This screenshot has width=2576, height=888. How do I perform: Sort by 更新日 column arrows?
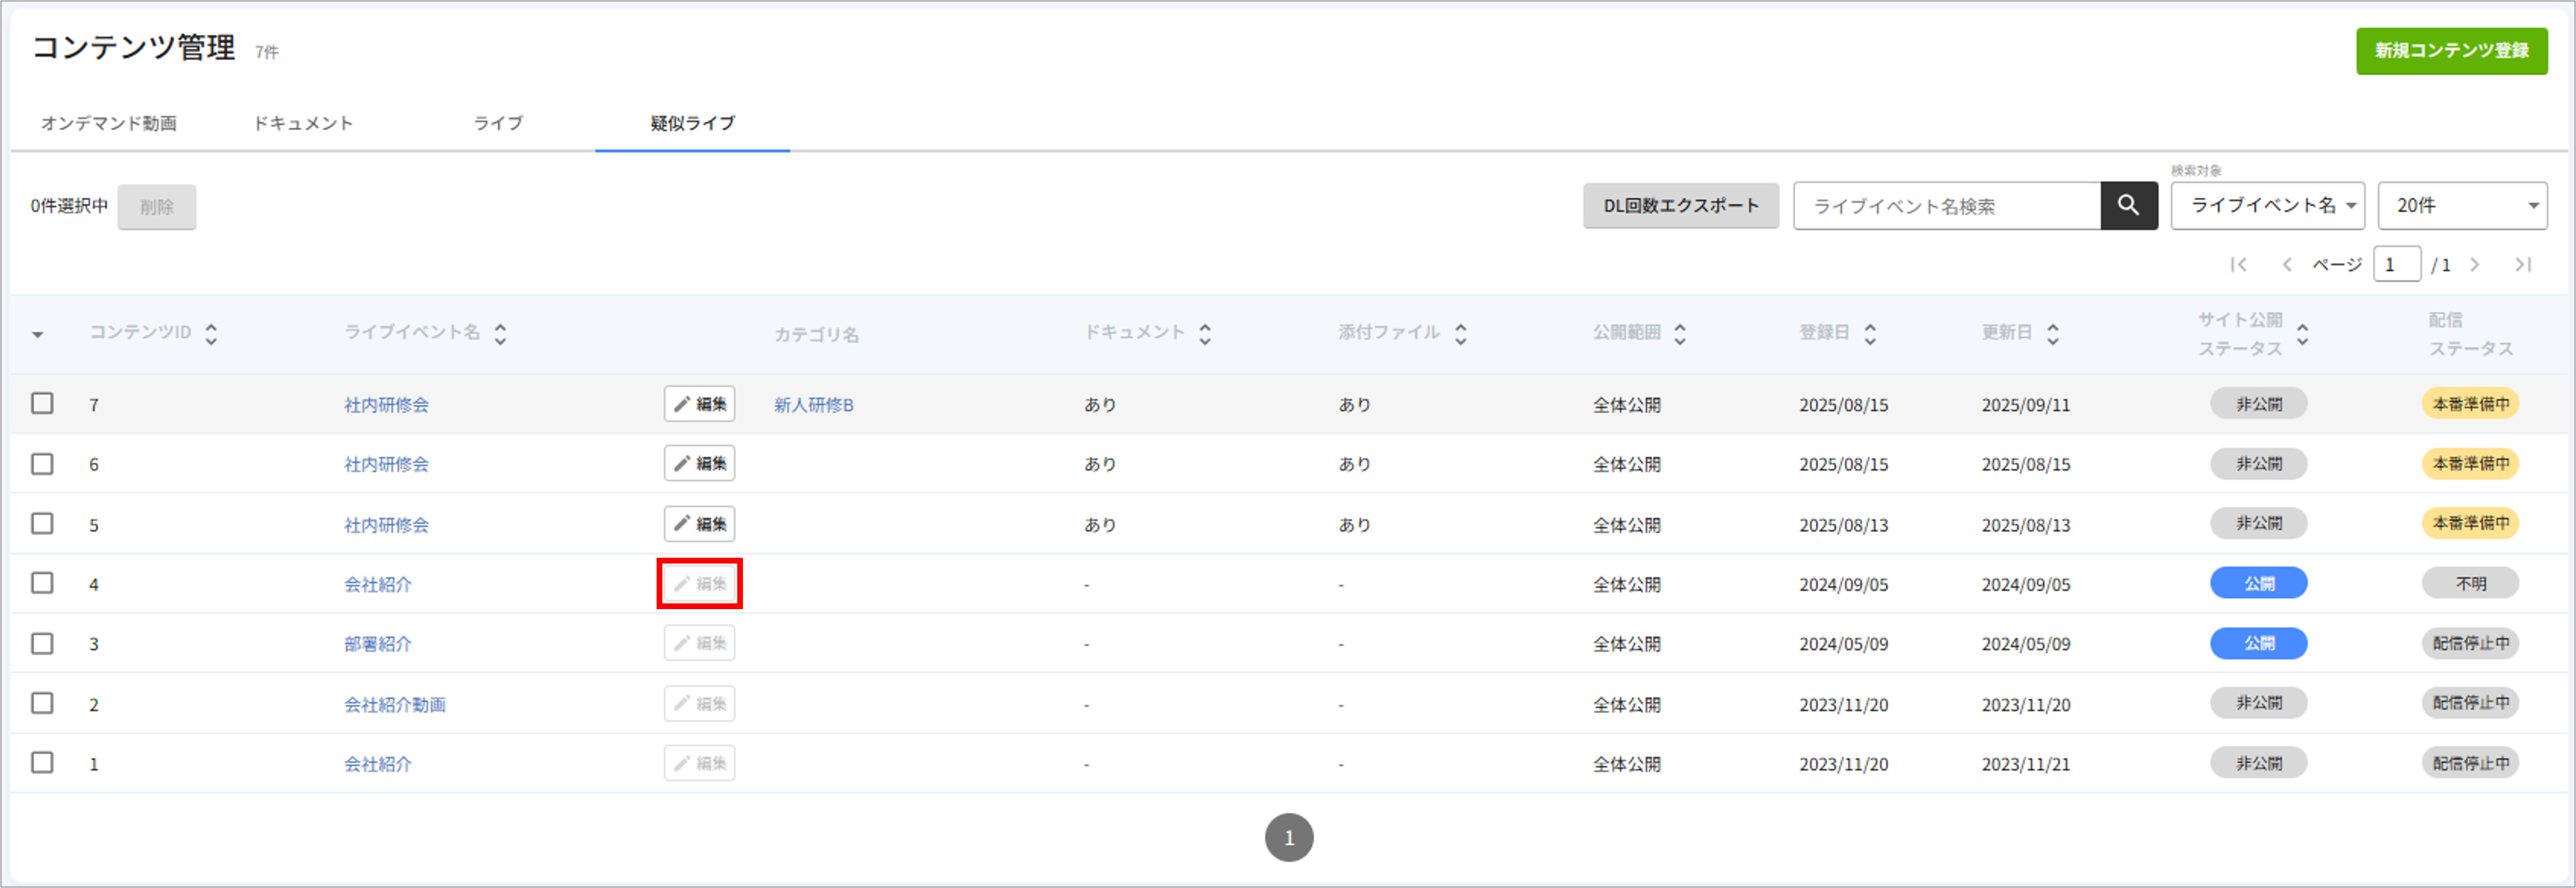(2053, 334)
